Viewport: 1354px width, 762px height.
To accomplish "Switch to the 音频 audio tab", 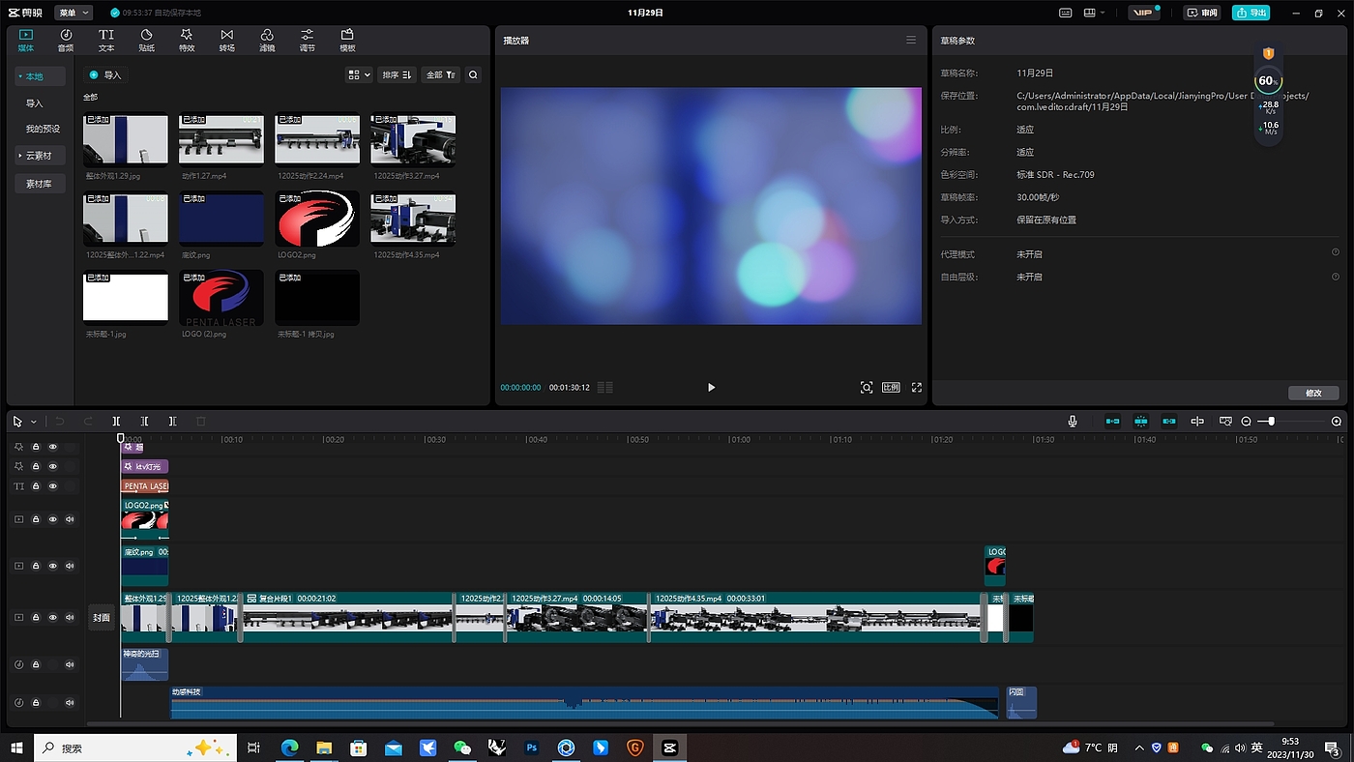I will coord(66,40).
